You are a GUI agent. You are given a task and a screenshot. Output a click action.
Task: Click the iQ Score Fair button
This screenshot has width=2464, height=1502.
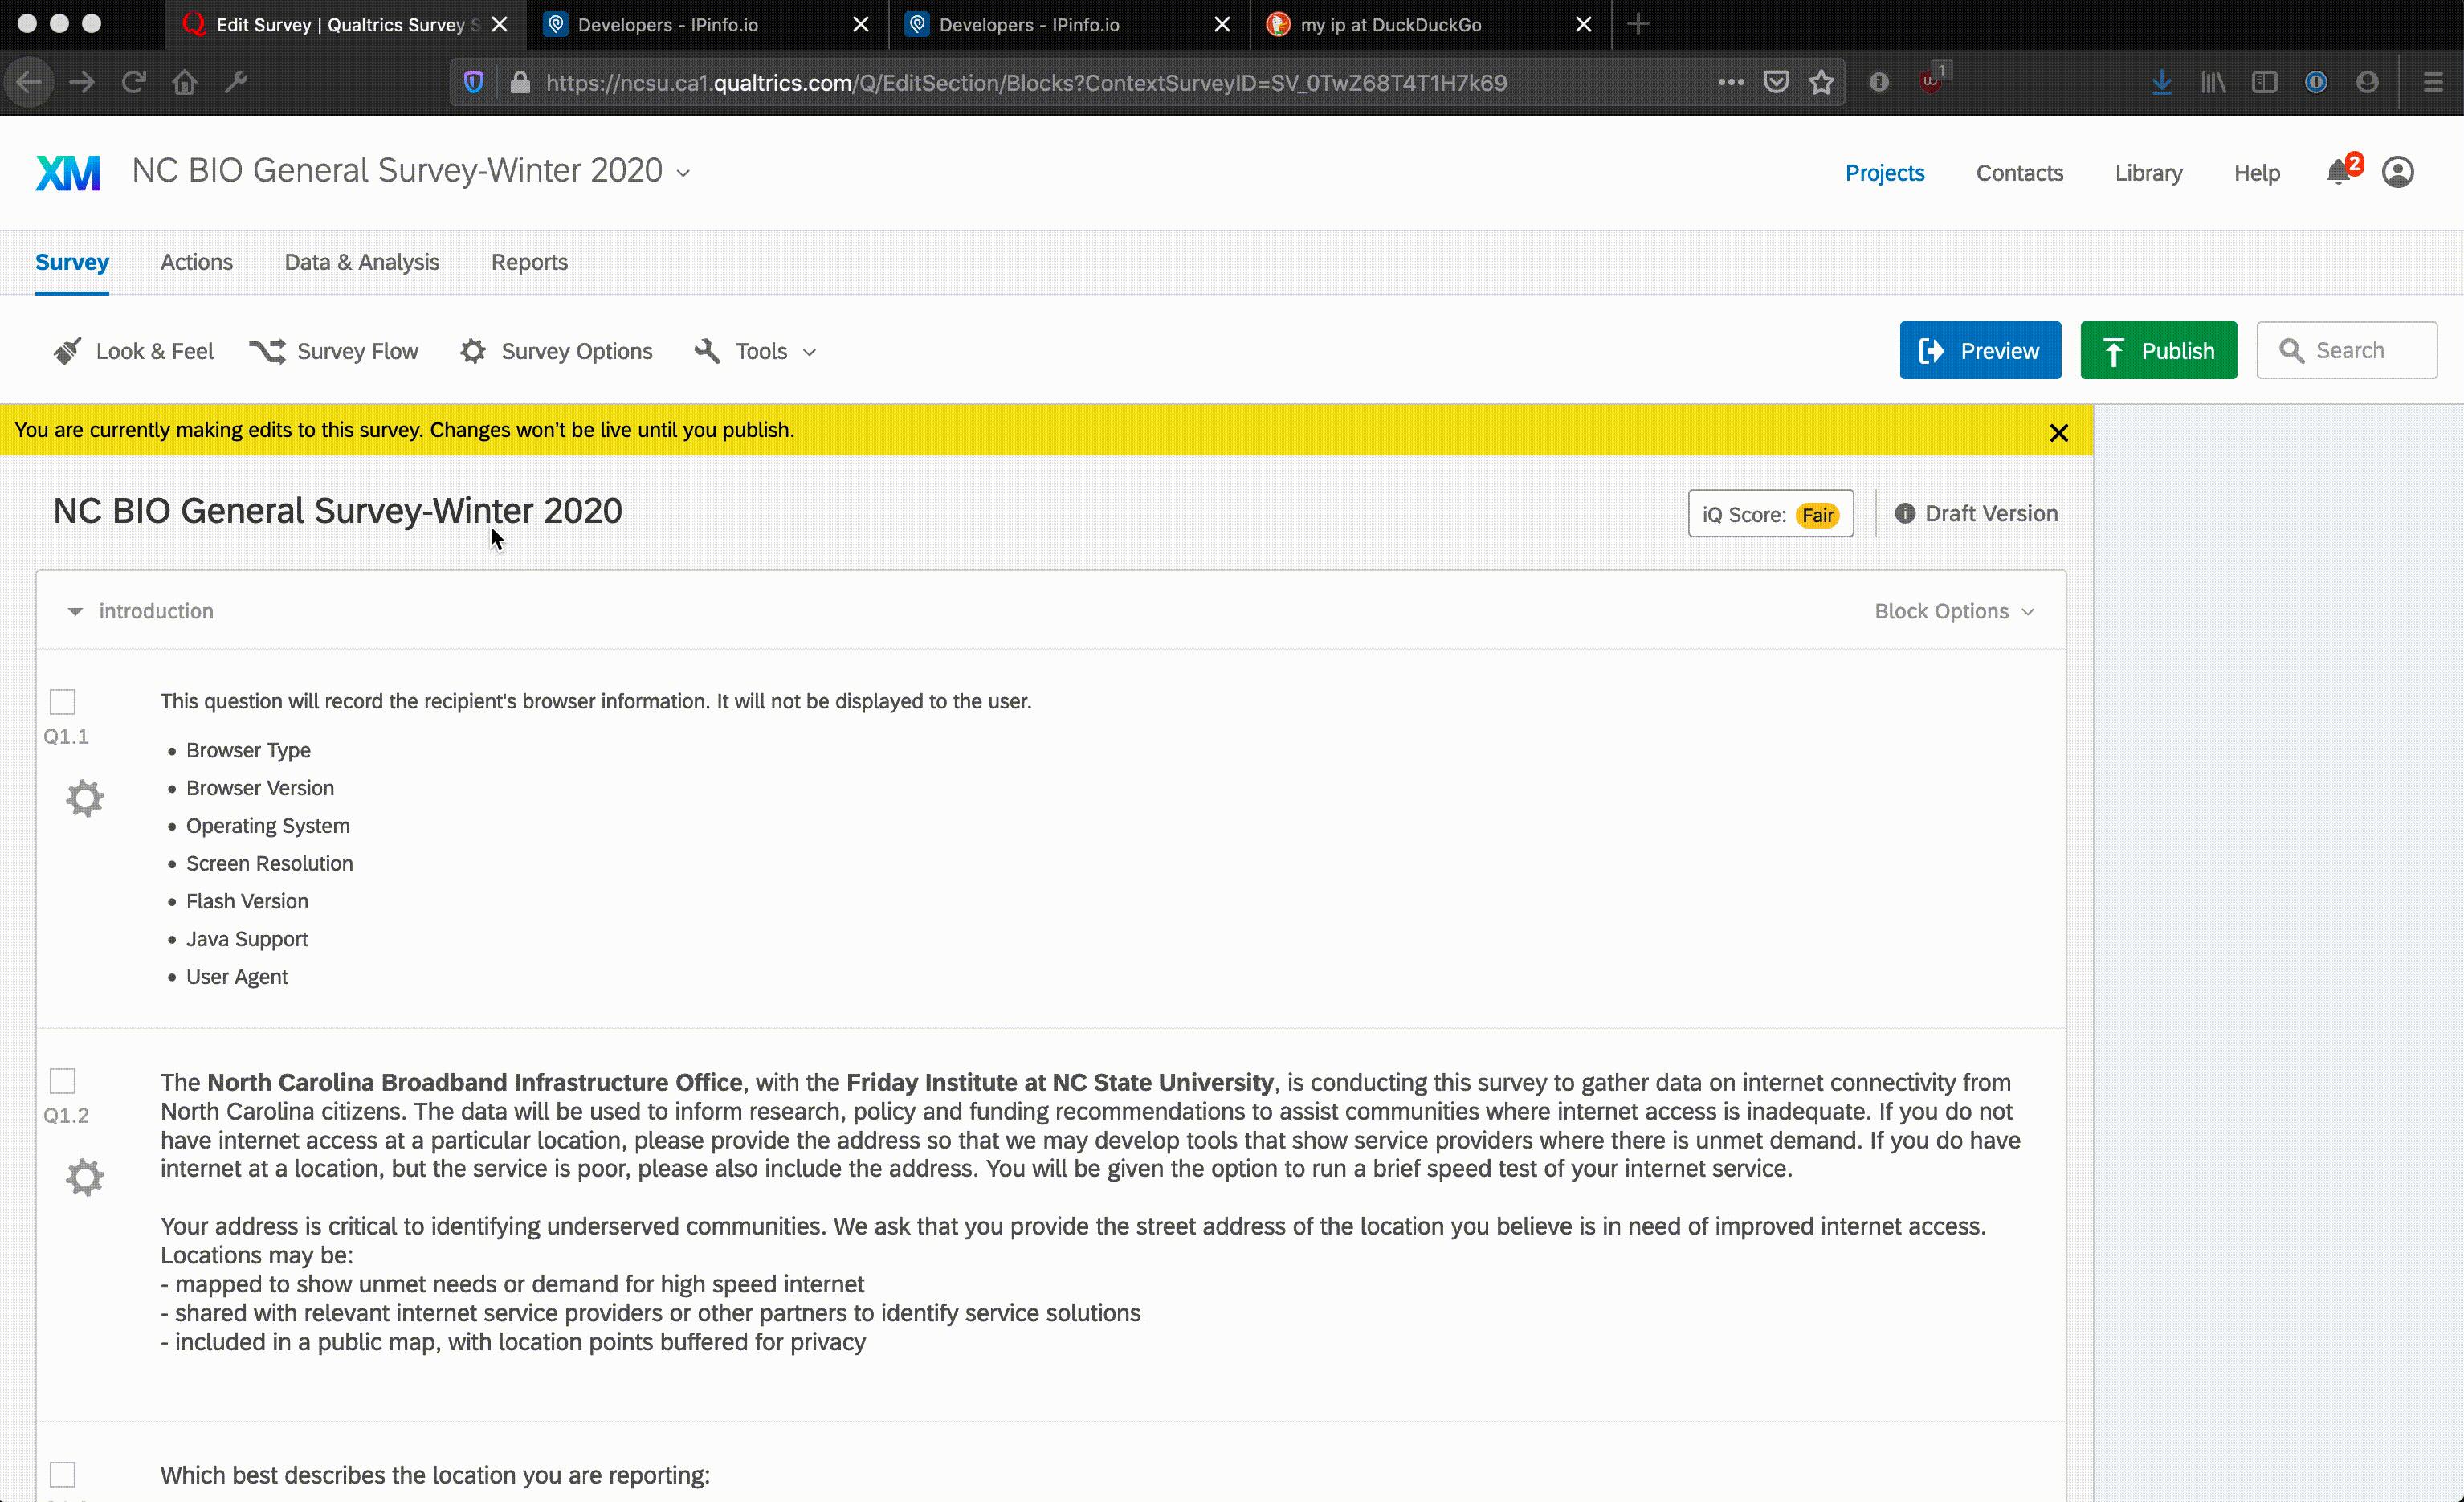pos(1770,514)
